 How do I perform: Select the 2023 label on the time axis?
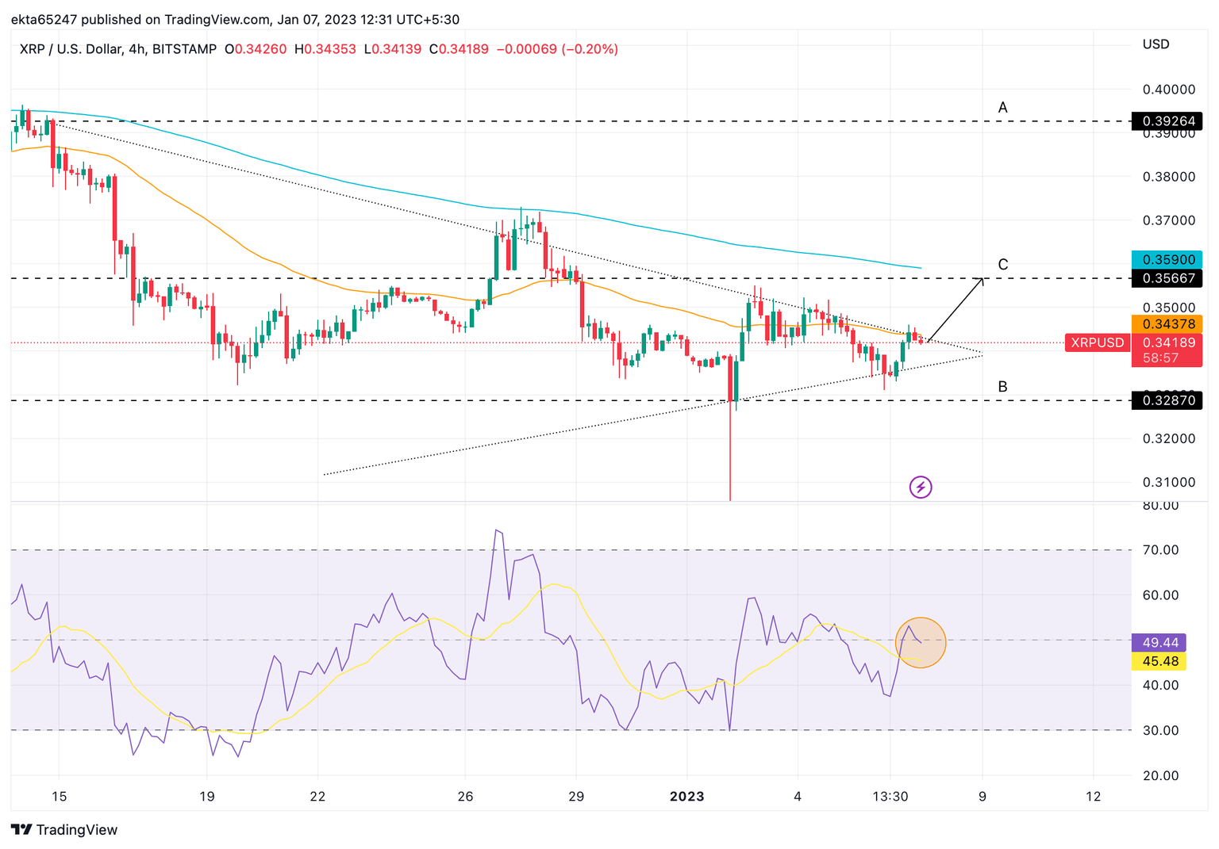686,797
